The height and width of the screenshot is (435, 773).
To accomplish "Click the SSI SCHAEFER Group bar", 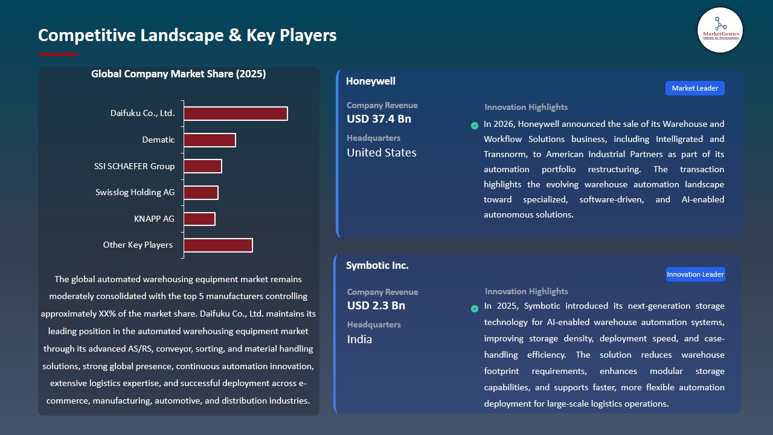I will point(203,166).
